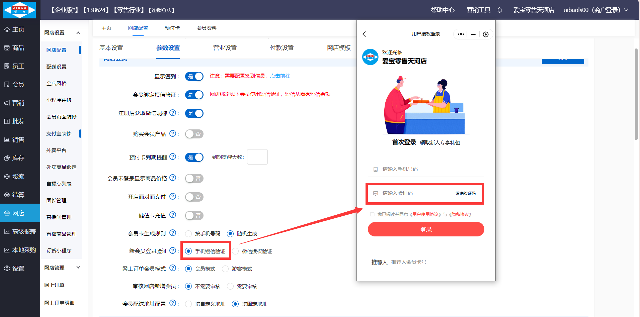This screenshot has width=640, height=317.
Task: Enable the 开启面对面支付 switch
Action: tap(194, 197)
